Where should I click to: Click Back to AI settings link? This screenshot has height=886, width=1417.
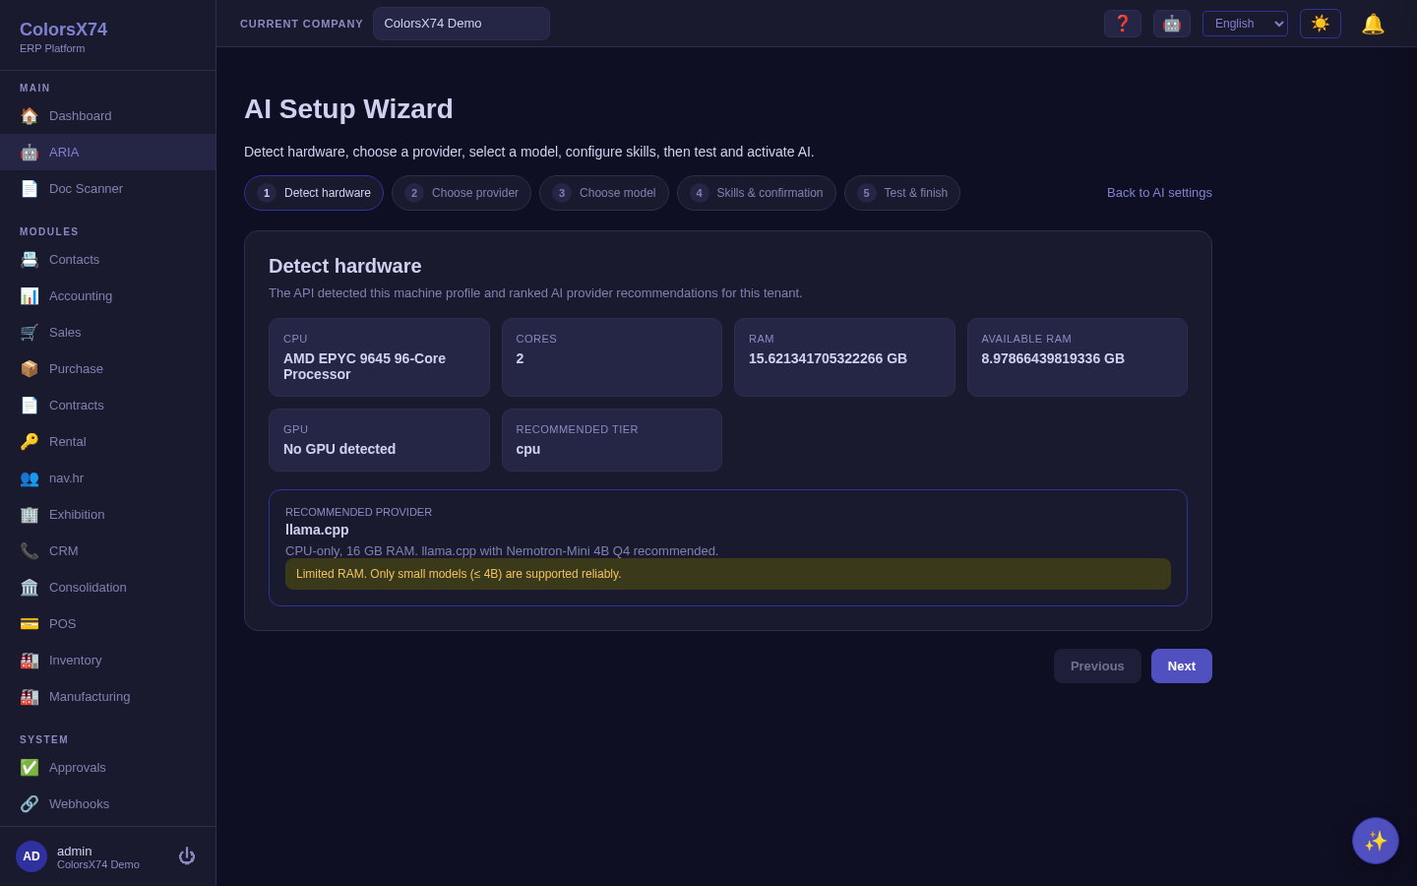1159,193
